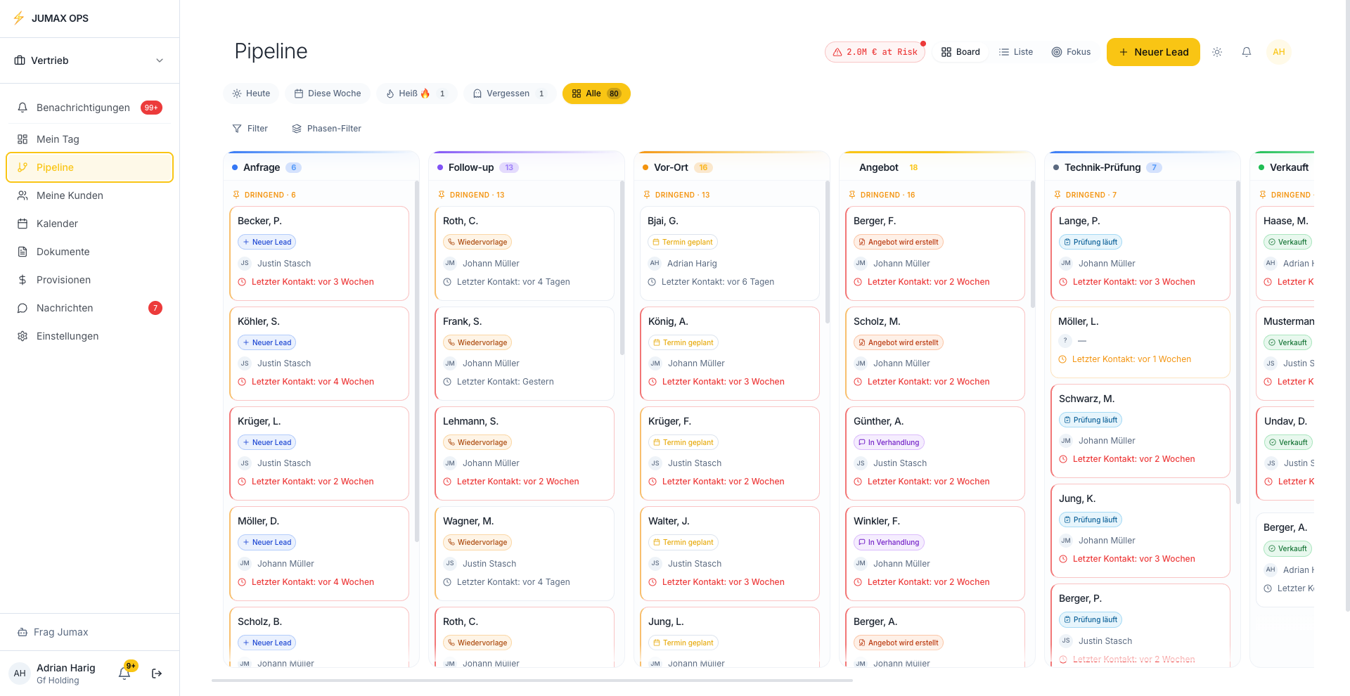This screenshot has height=696, width=1350.
Task: Toggle the light theme sun icon
Action: click(1217, 52)
